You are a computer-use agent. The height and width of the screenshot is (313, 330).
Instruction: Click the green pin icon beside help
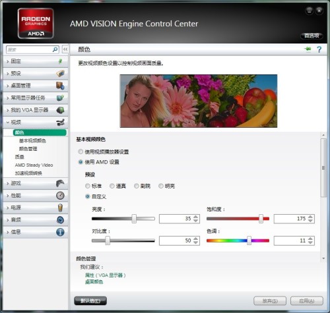pyautogui.click(x=308, y=49)
